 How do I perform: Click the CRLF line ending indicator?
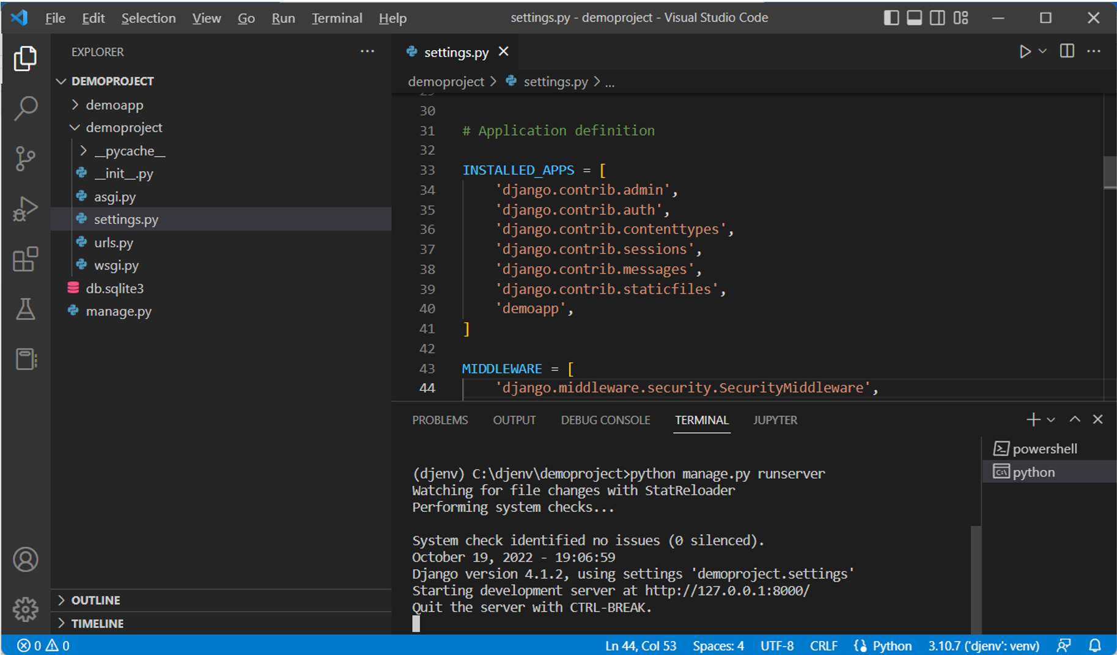pyautogui.click(x=824, y=646)
